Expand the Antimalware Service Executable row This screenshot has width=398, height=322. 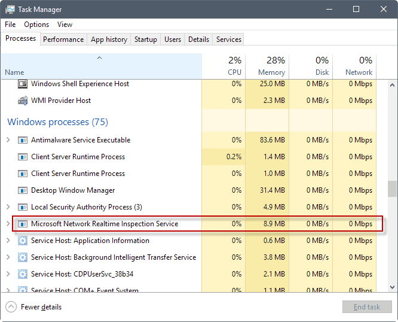(8, 140)
